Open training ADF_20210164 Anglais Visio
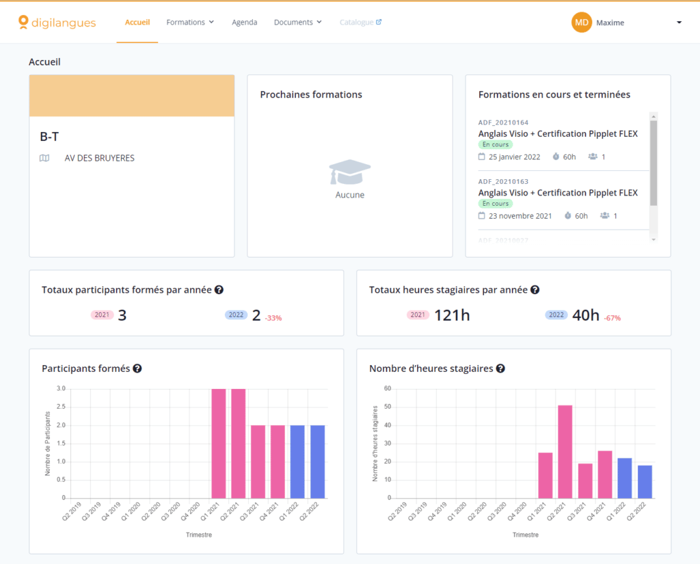700x564 pixels. pos(558,134)
